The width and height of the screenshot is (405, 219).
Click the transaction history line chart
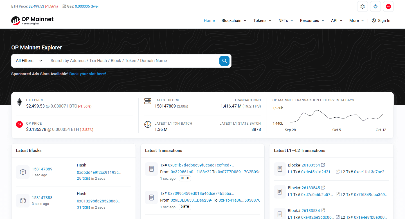(x=337, y=116)
